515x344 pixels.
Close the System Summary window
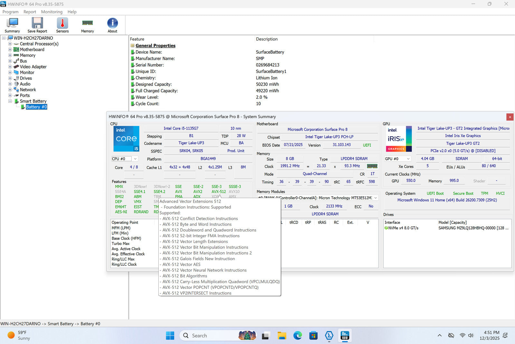click(510, 117)
